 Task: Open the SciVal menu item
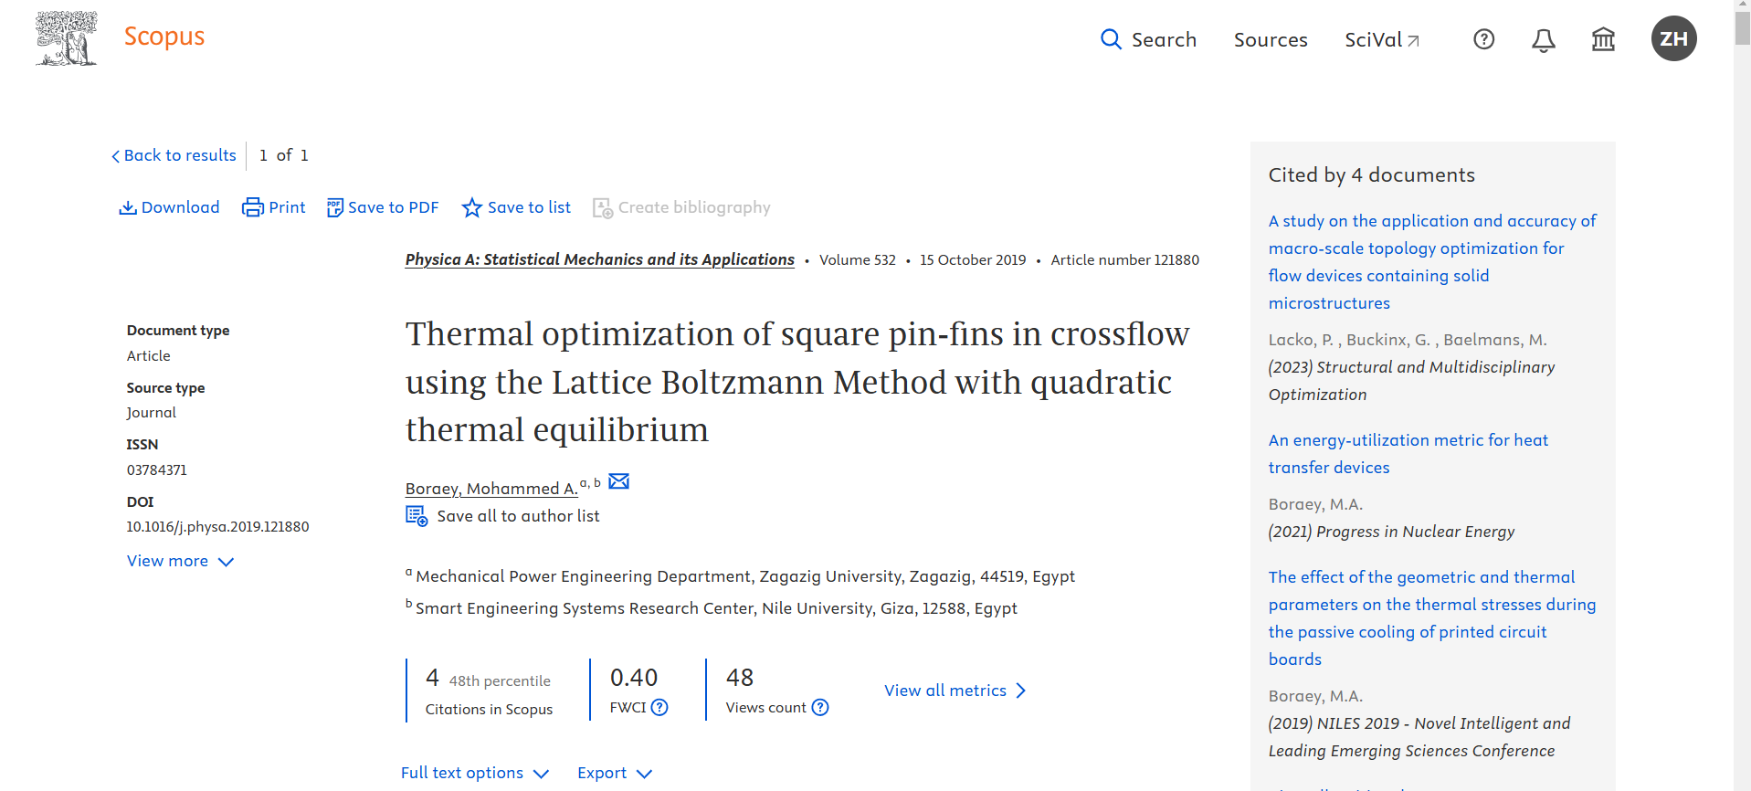pyautogui.click(x=1373, y=39)
